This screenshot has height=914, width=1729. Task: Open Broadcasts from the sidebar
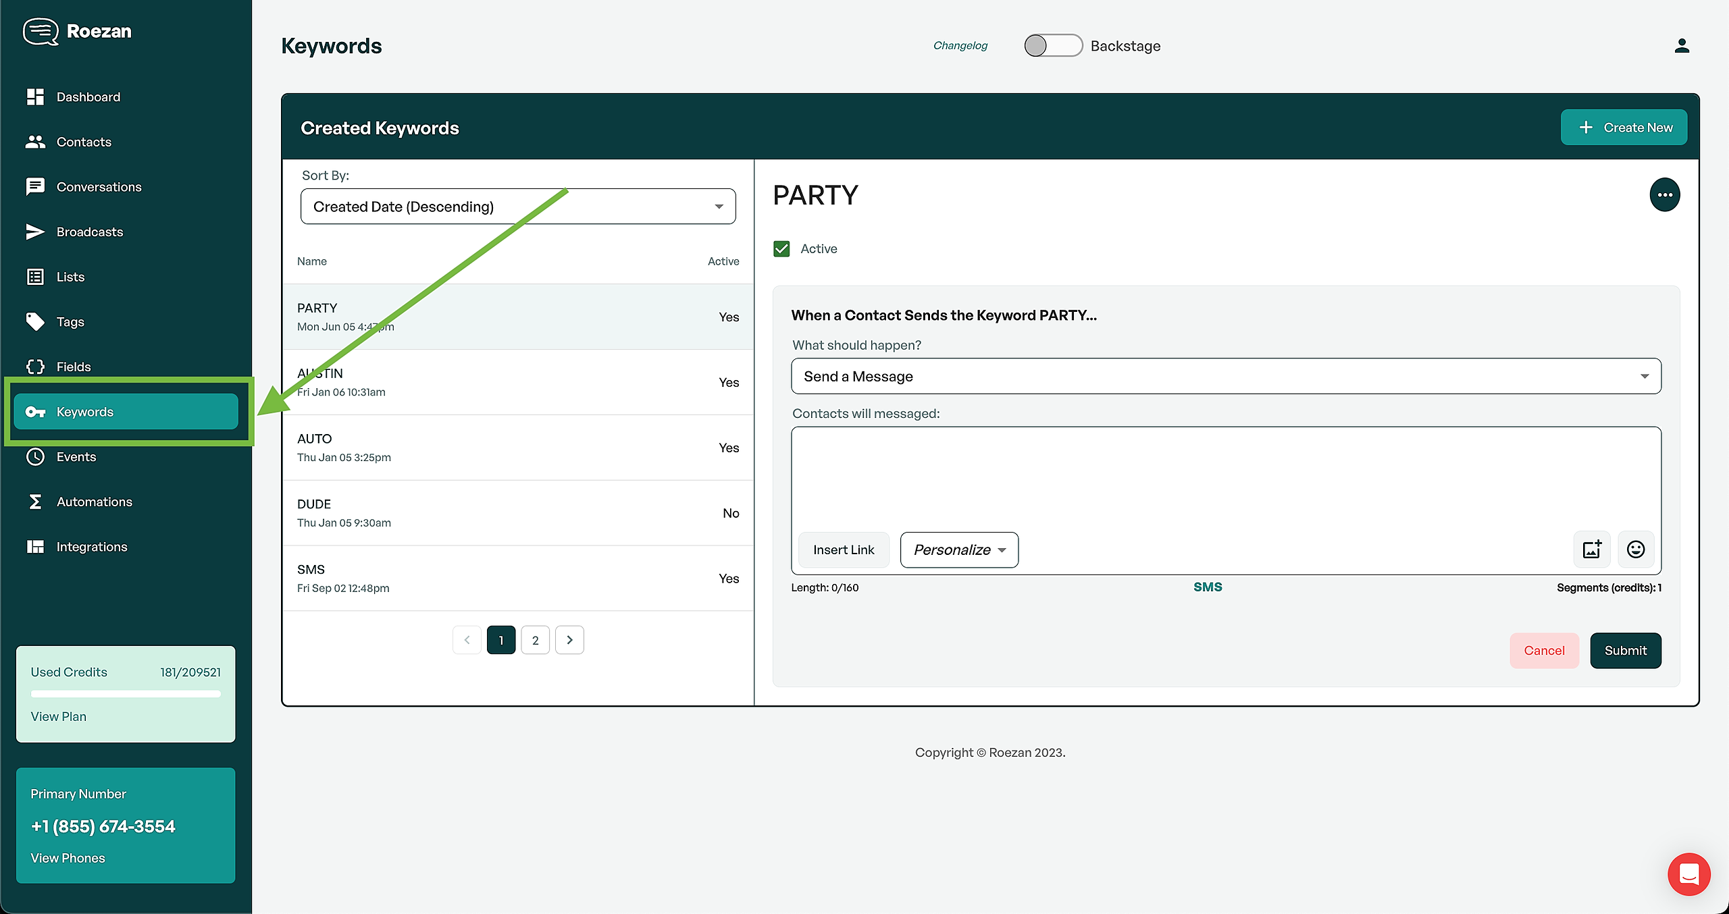[x=89, y=232]
